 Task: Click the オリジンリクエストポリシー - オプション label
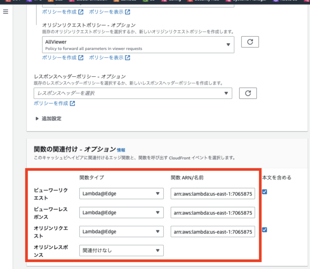(x=89, y=25)
